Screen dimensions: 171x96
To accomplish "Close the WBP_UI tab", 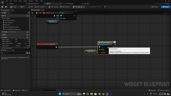I will coord(61,3).
